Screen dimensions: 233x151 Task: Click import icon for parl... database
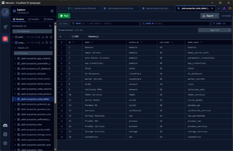(43, 37)
